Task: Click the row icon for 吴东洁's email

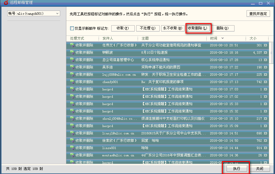Action: point(72,67)
